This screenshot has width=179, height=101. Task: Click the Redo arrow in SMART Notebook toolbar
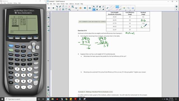coord(60,7)
